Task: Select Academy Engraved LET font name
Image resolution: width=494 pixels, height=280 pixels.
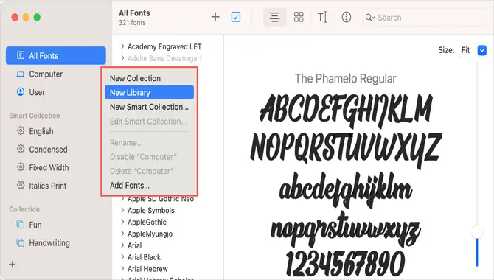Action: [x=164, y=46]
